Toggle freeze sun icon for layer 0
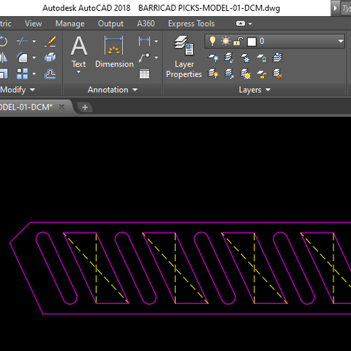The width and height of the screenshot is (351, 351). (x=225, y=41)
